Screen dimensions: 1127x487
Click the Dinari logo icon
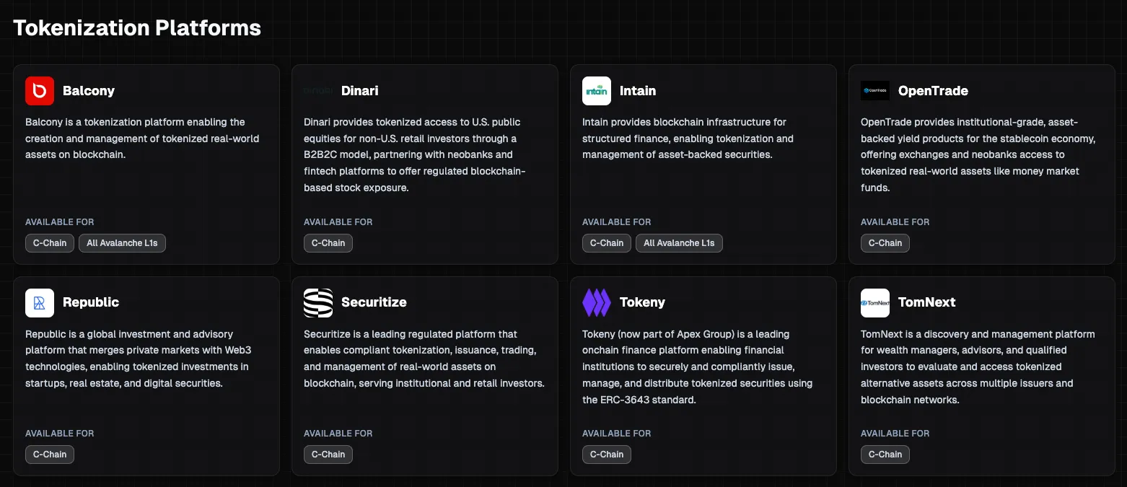[317, 91]
